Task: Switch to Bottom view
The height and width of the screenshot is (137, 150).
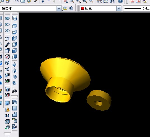Action: click(x=15, y=32)
